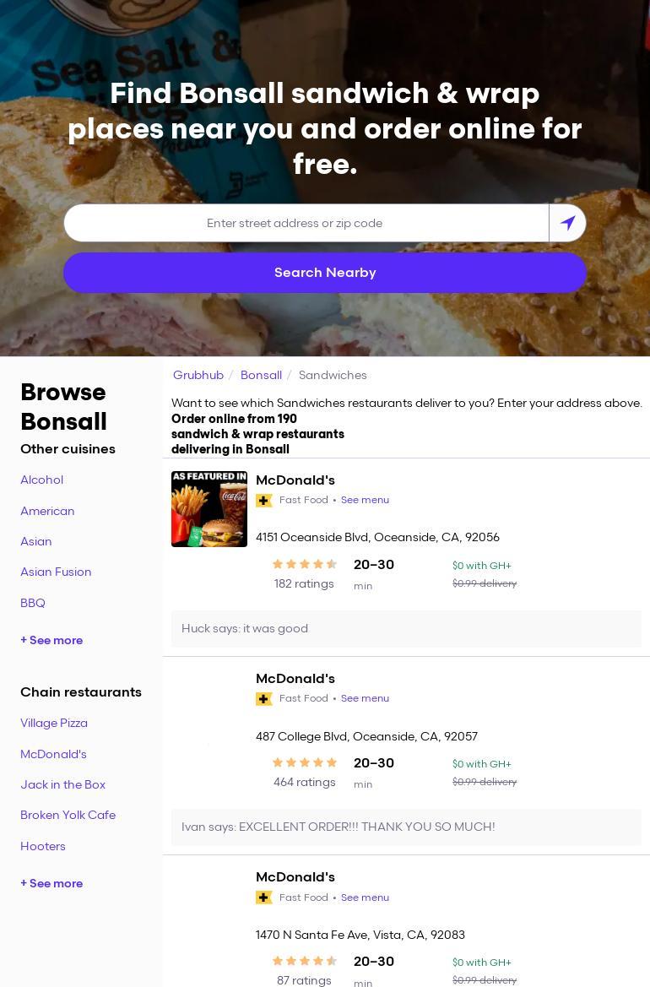The width and height of the screenshot is (650, 987).
Task: Expand See more under Other cuisines
Action: [x=51, y=640]
